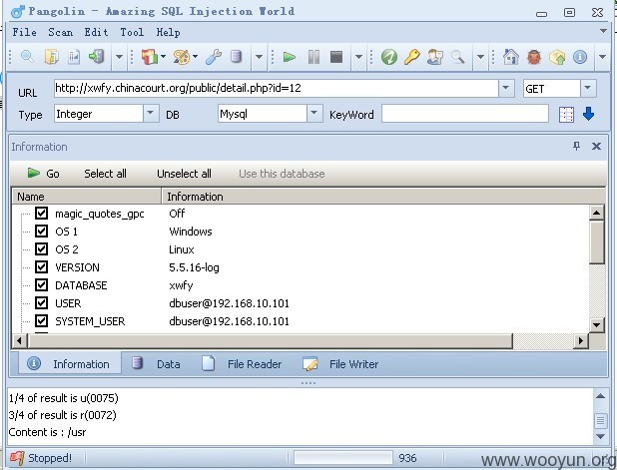Click the documents copy icon in toolbar
This screenshot has height=470, width=617.
coord(52,57)
